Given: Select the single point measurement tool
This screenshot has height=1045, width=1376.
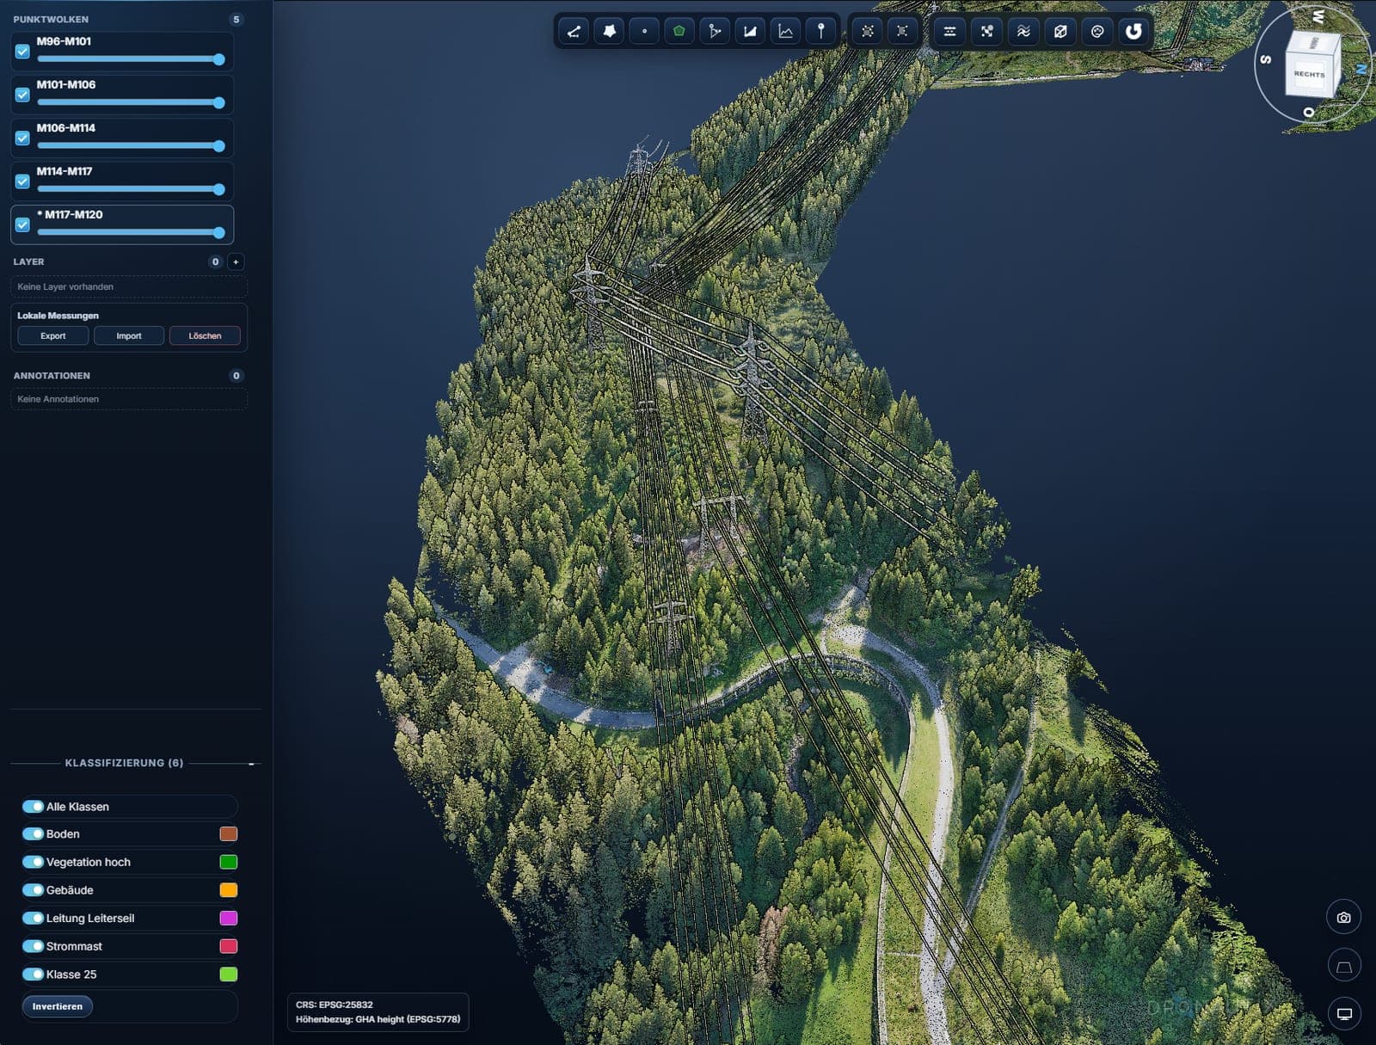Looking at the screenshot, I should [644, 32].
